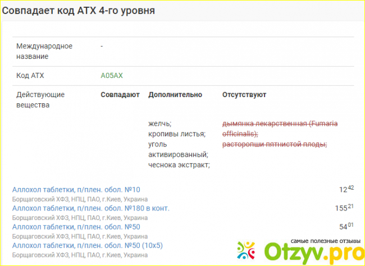This screenshot has width=365, height=266.
Task: Open the A05AX ATX code link
Action: coord(112,75)
